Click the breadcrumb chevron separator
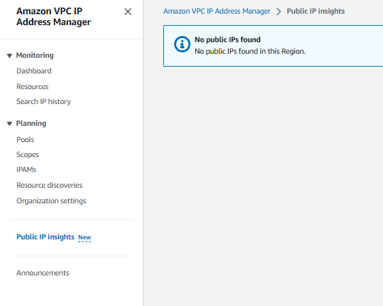 (x=279, y=12)
